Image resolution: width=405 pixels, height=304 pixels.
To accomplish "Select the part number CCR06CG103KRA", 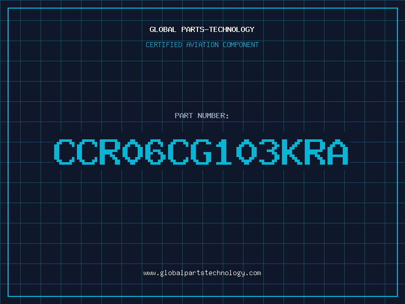I will point(201,151).
